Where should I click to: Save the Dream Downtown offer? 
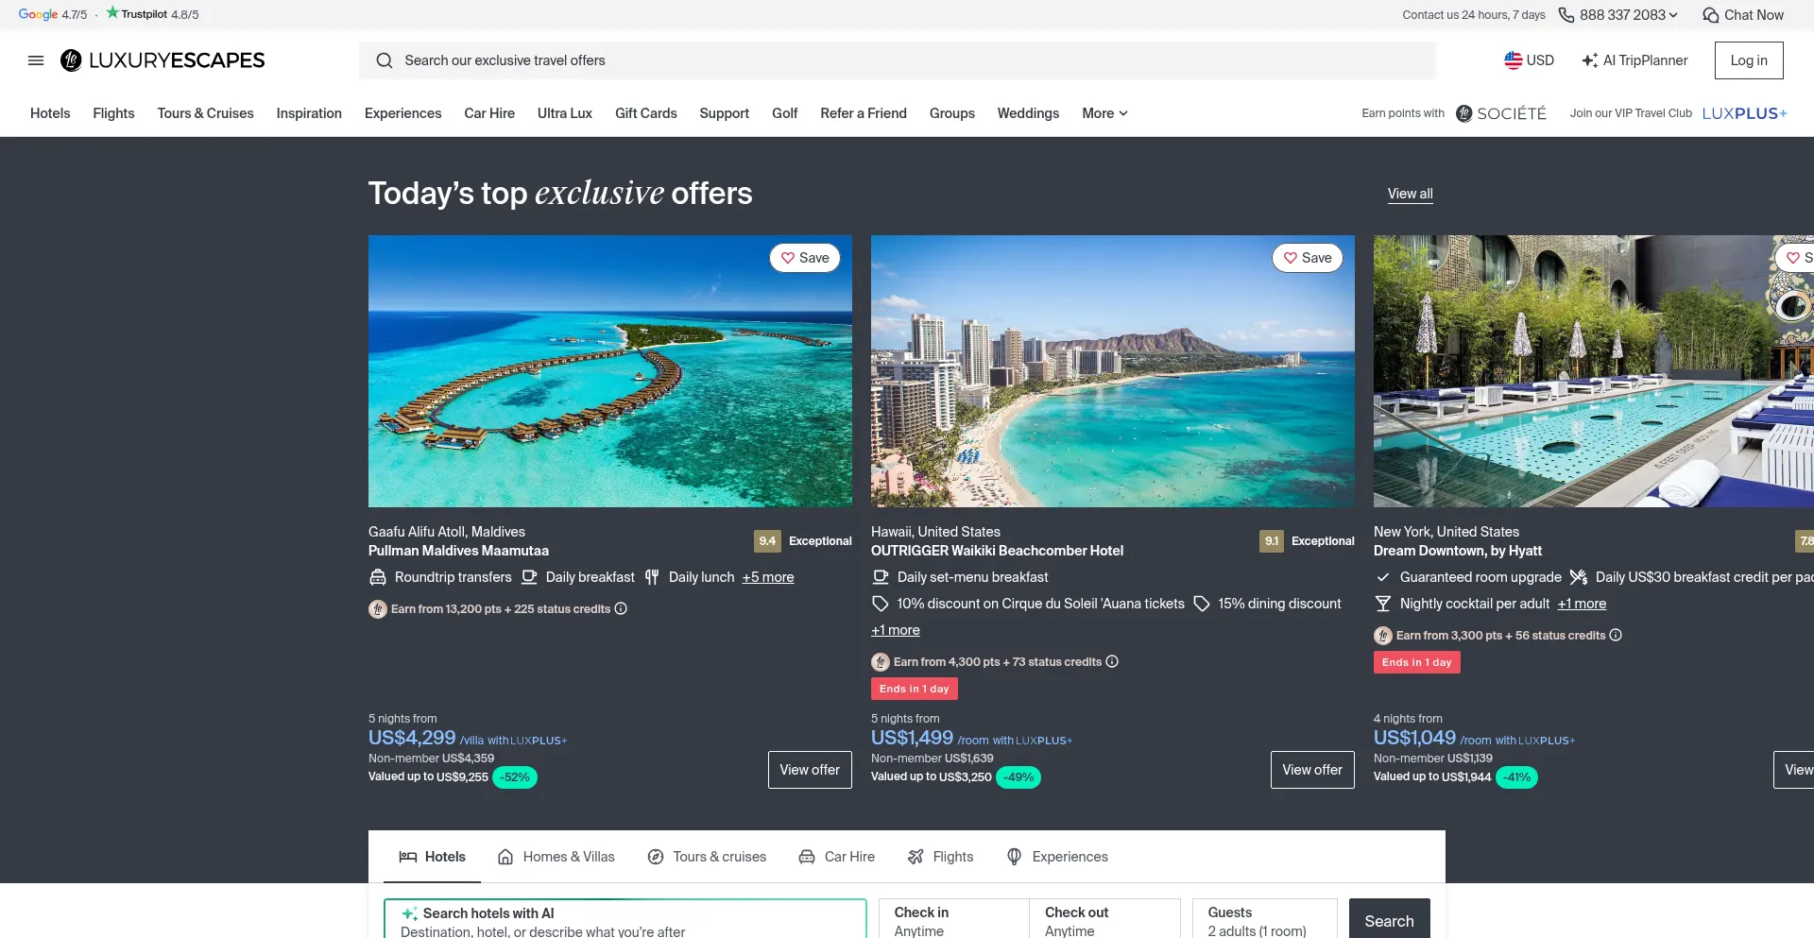pos(1795,258)
